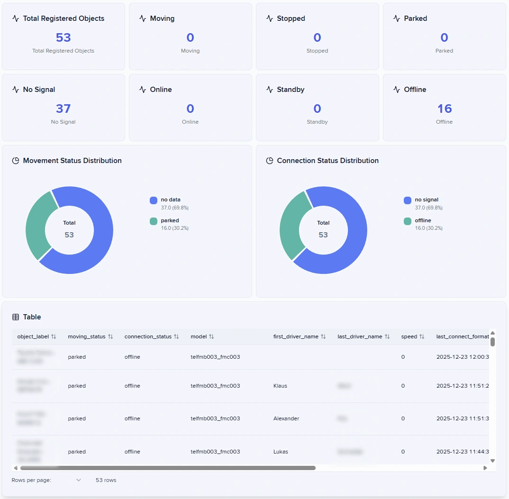Click the grid icon next to Table heading
Screen dimensions: 509x499
click(16, 317)
